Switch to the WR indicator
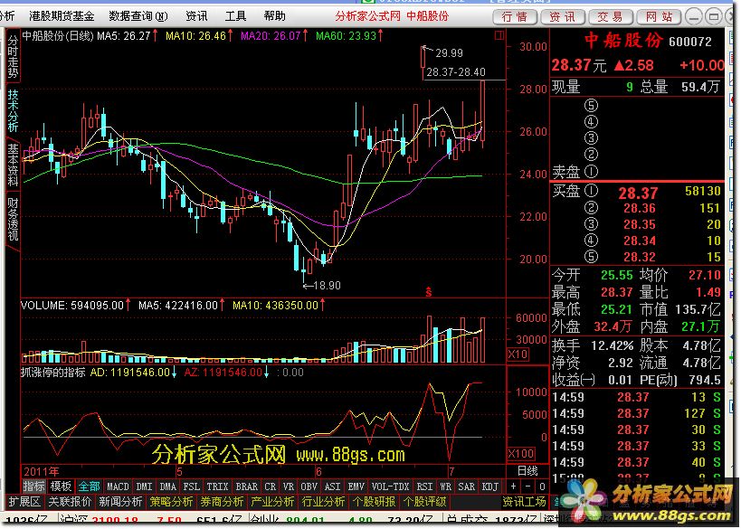741x529 pixels. 445,486
